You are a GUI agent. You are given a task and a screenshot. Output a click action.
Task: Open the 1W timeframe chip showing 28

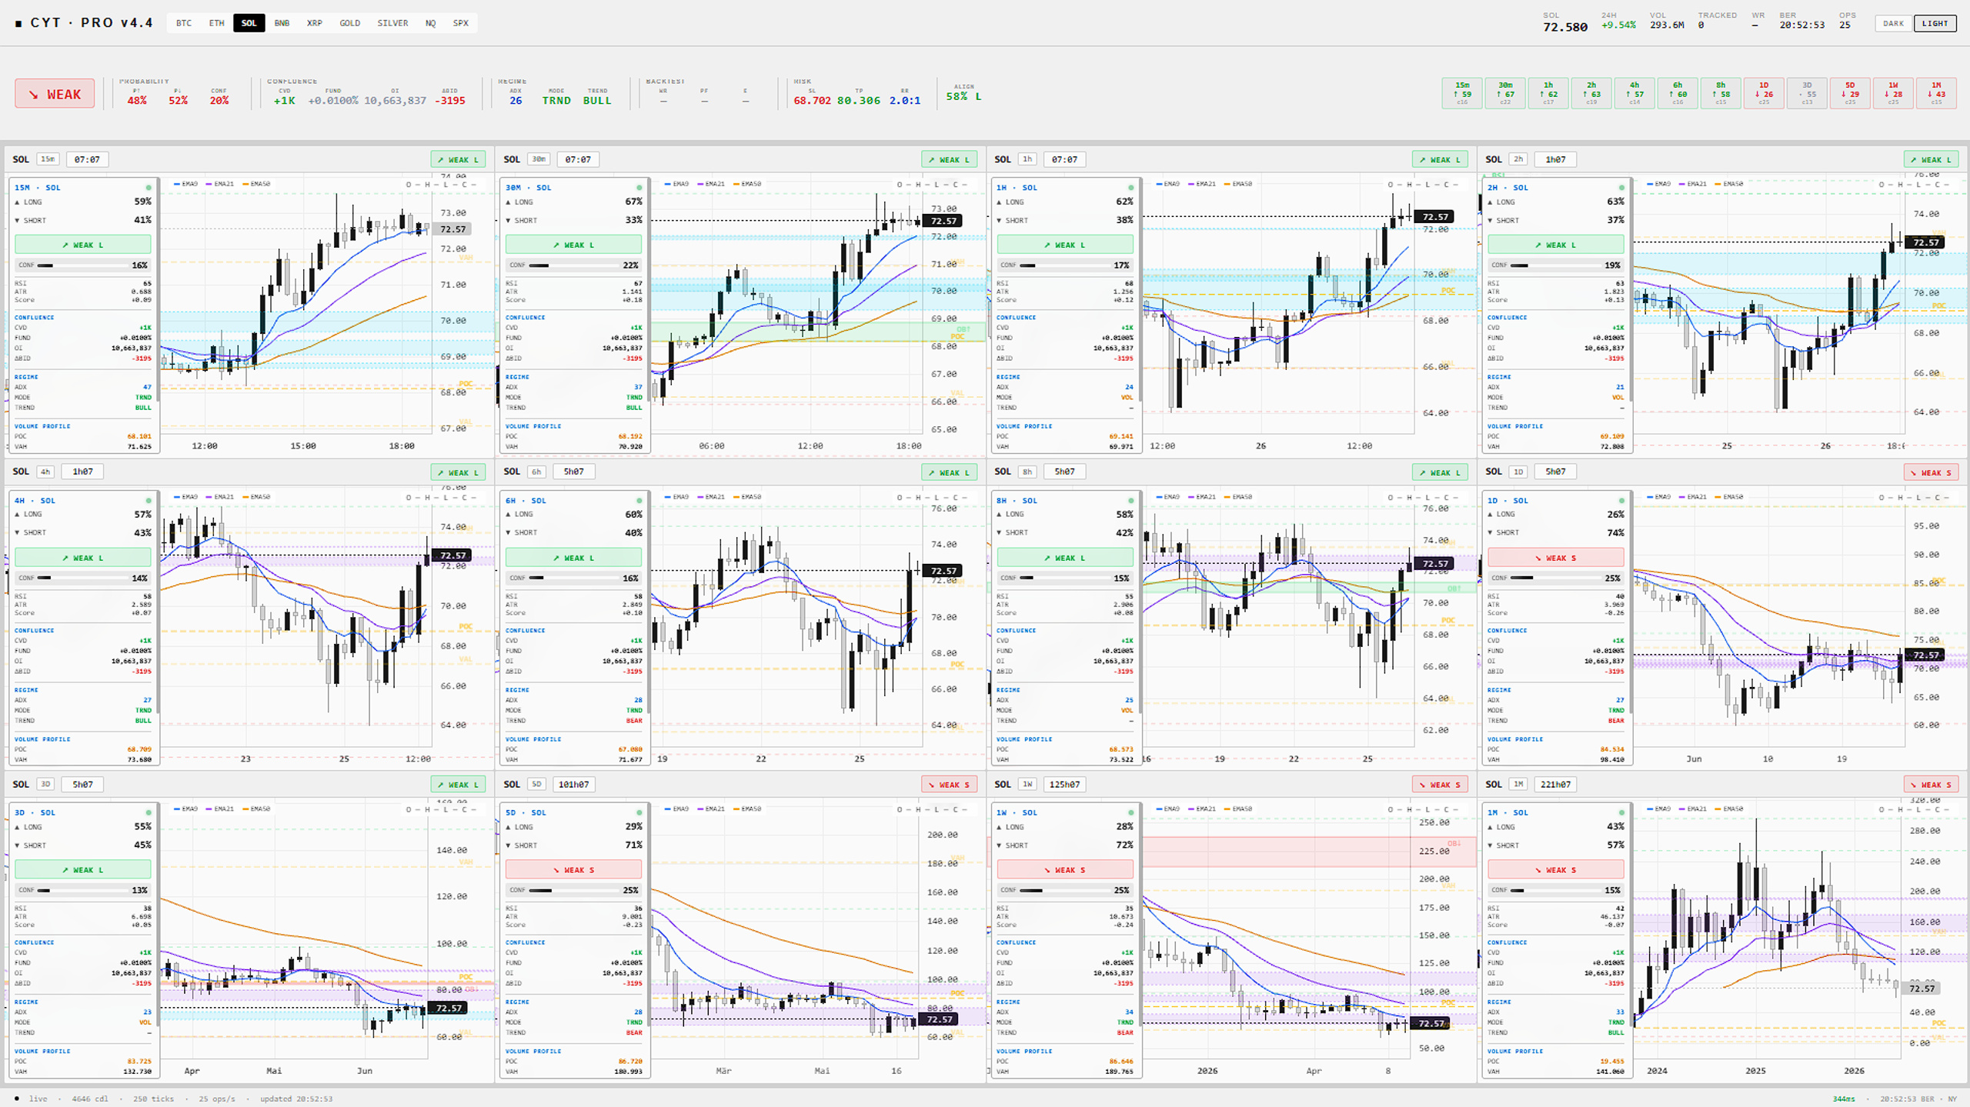click(x=1892, y=94)
